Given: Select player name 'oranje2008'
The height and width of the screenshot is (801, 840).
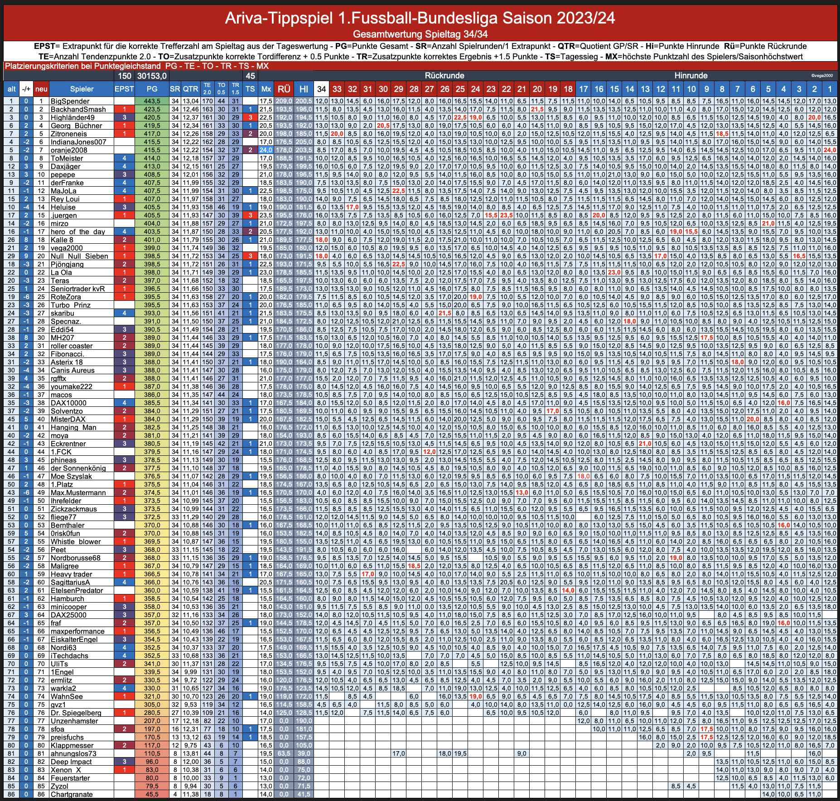Looking at the screenshot, I should click(x=69, y=150).
